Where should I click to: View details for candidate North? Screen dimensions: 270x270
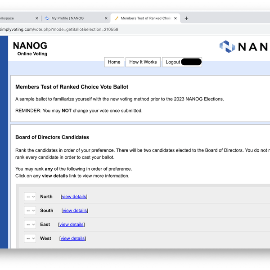coord(74,197)
